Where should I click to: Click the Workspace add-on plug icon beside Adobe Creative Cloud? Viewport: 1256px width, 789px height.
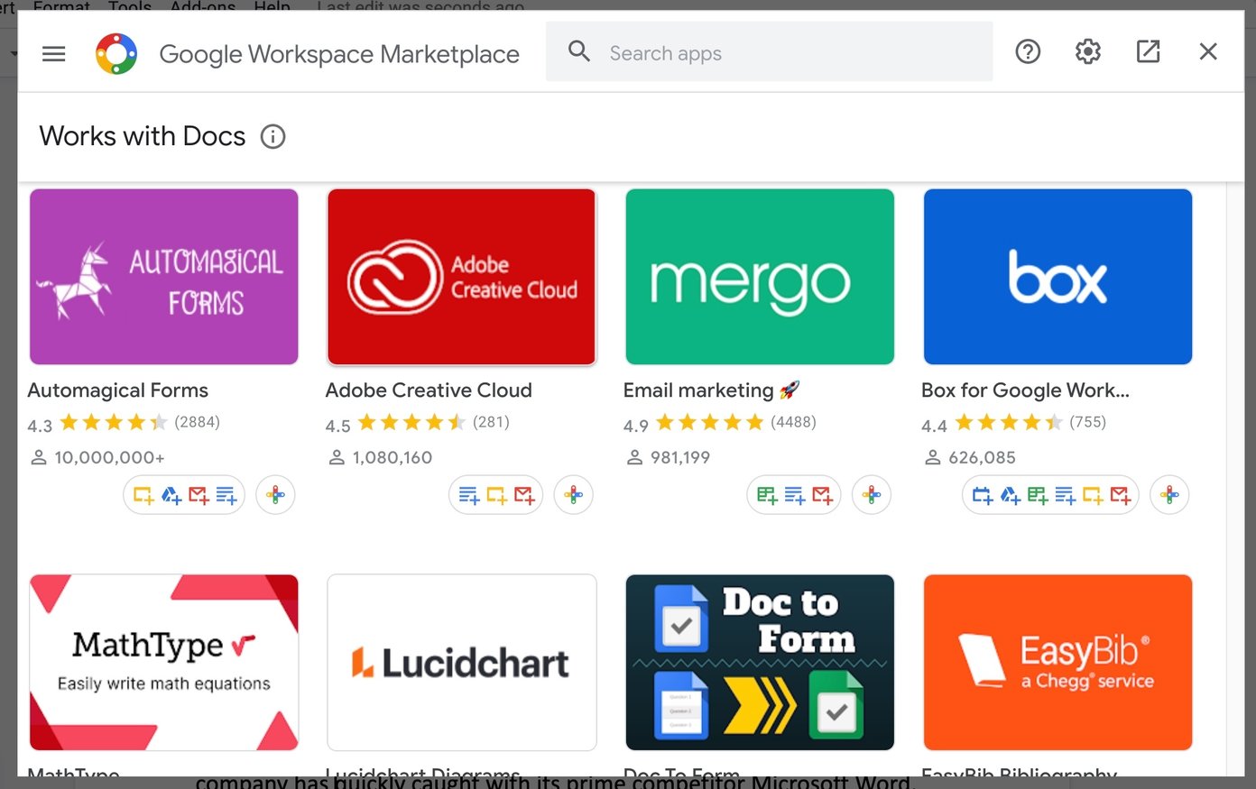(x=574, y=494)
